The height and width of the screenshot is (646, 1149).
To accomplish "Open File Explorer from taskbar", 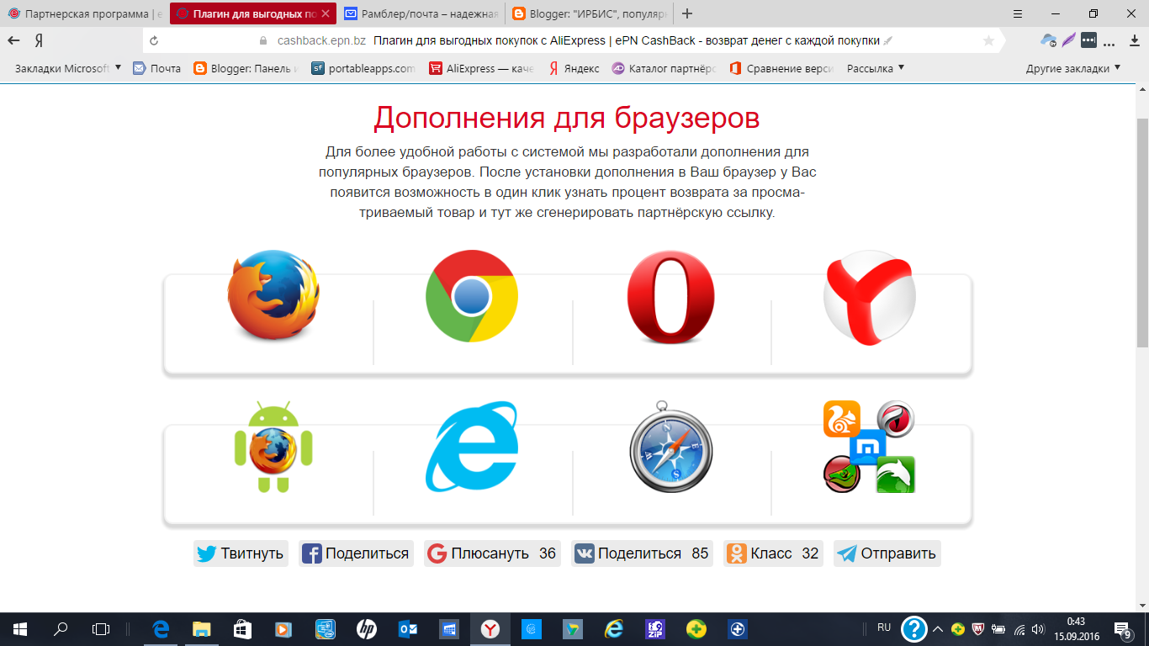I will click(x=201, y=628).
